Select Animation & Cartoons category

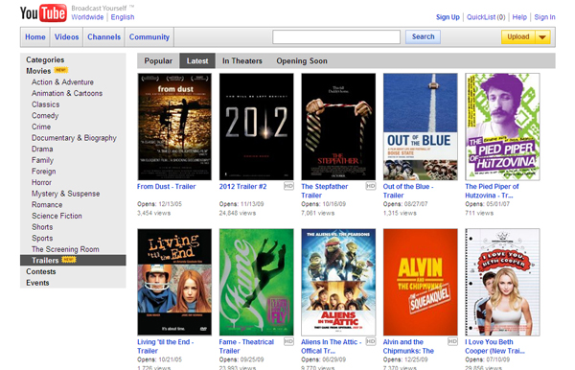click(x=67, y=93)
